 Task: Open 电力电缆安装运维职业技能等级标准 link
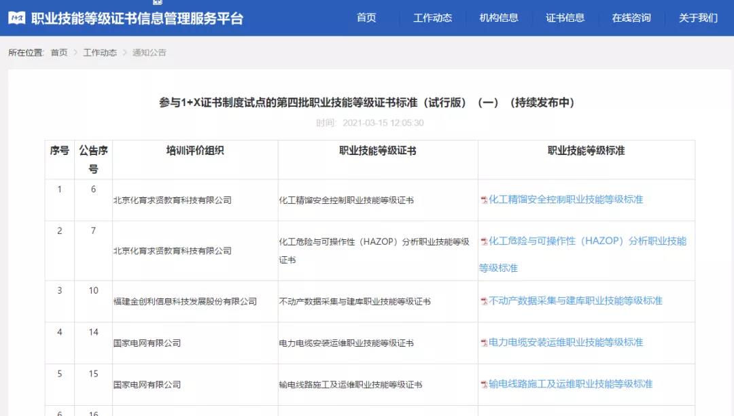pos(565,343)
